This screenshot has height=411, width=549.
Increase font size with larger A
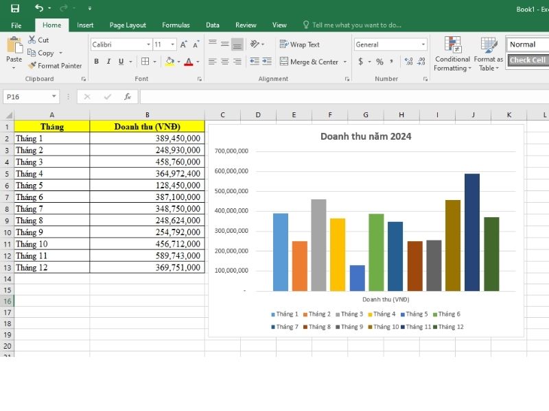[x=184, y=45]
